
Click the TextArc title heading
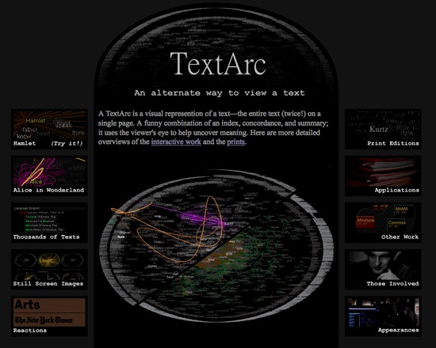[218, 63]
